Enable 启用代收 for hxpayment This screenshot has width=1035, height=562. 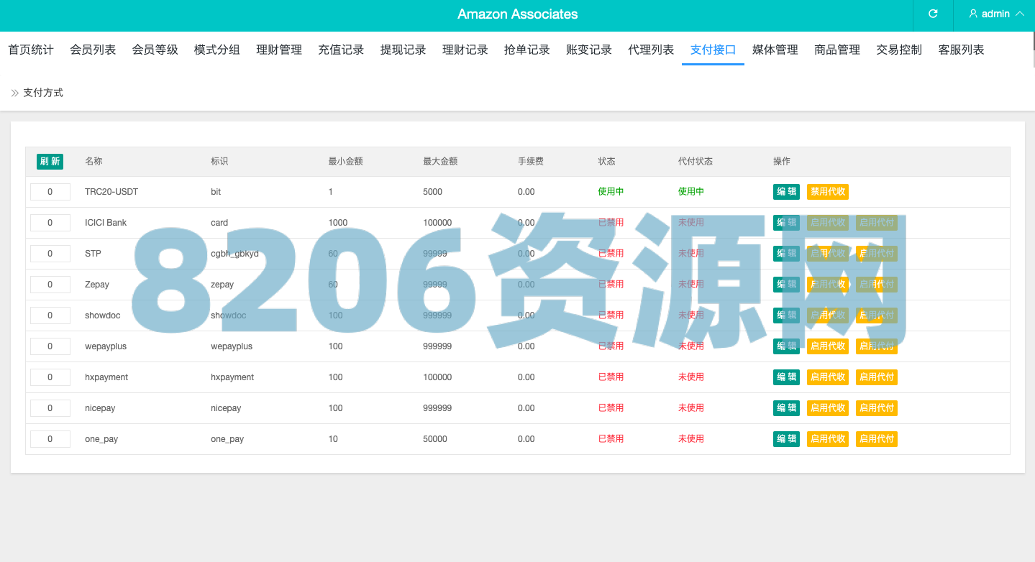tap(827, 377)
